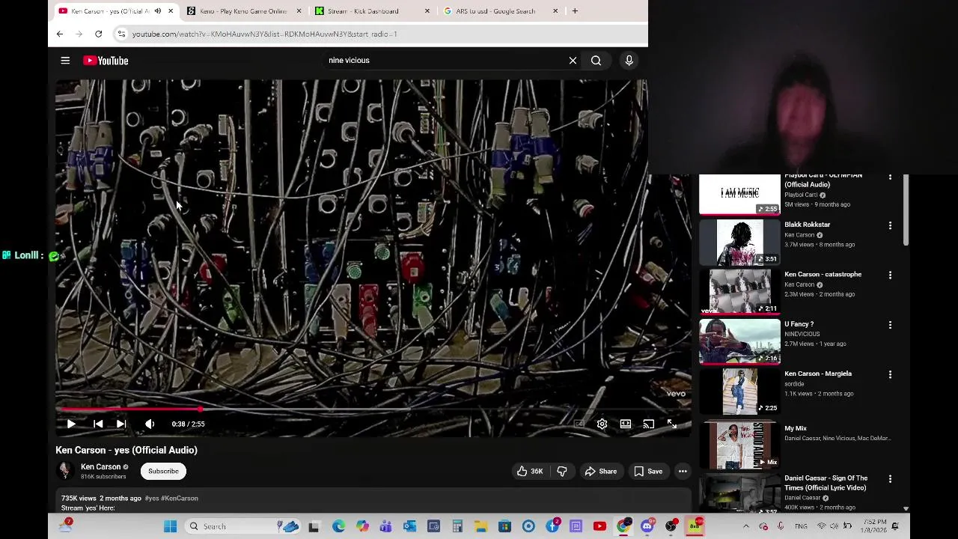Share the video

pos(600,471)
